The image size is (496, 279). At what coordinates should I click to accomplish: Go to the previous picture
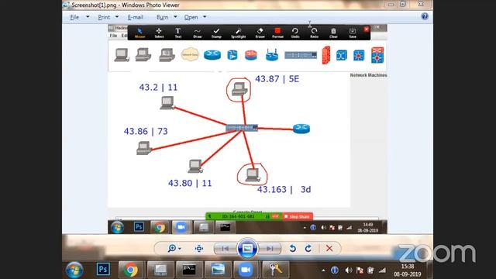pyautogui.click(x=226, y=249)
